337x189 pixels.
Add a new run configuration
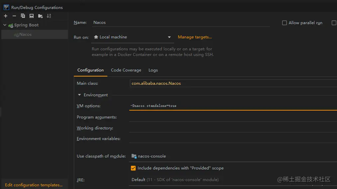point(6,16)
